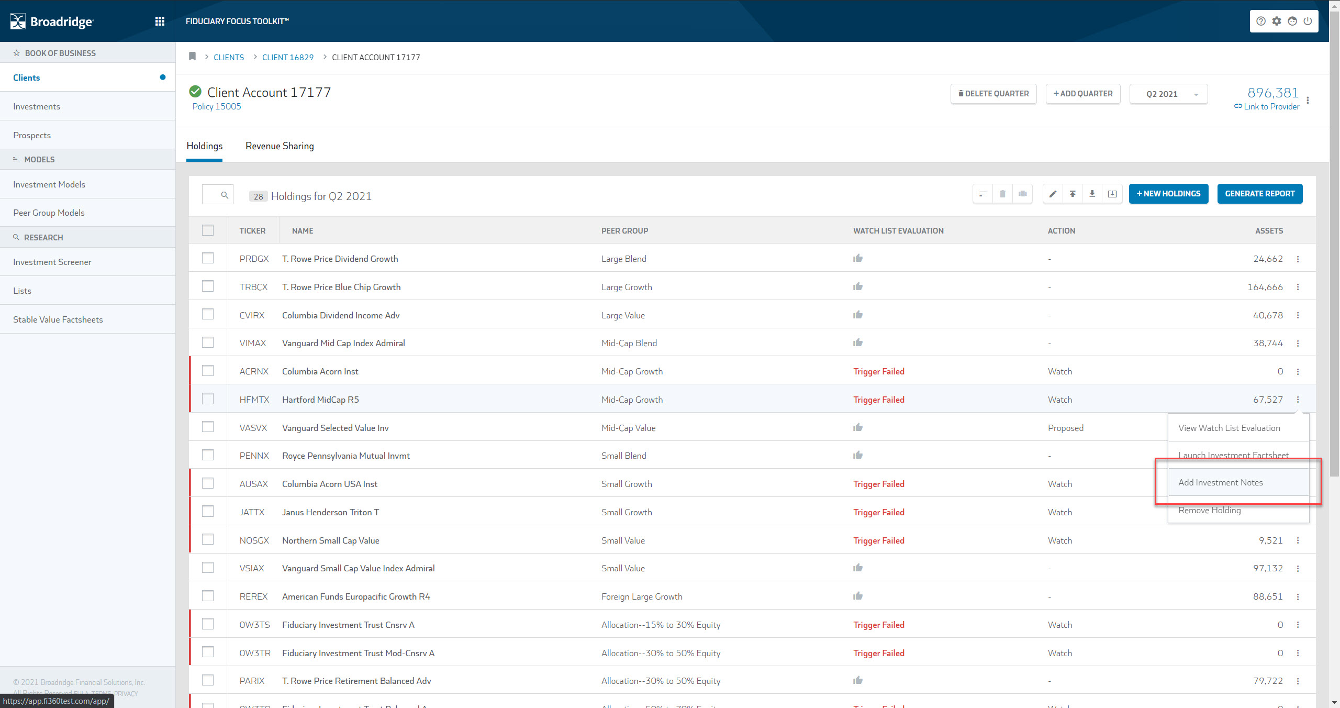Viewport: 1340px width, 708px height.
Task: Check the select-all checkbox in table header
Action: [x=208, y=230]
